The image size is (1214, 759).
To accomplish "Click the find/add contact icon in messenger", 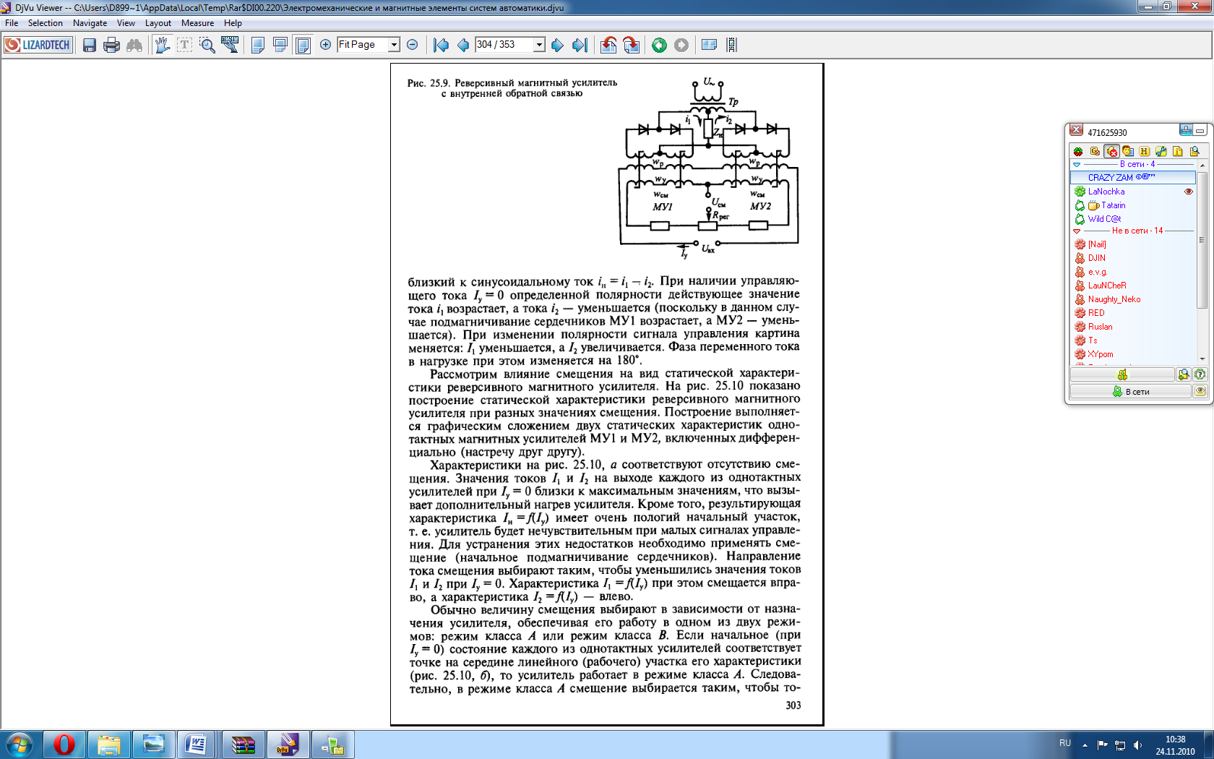I will [x=1183, y=374].
